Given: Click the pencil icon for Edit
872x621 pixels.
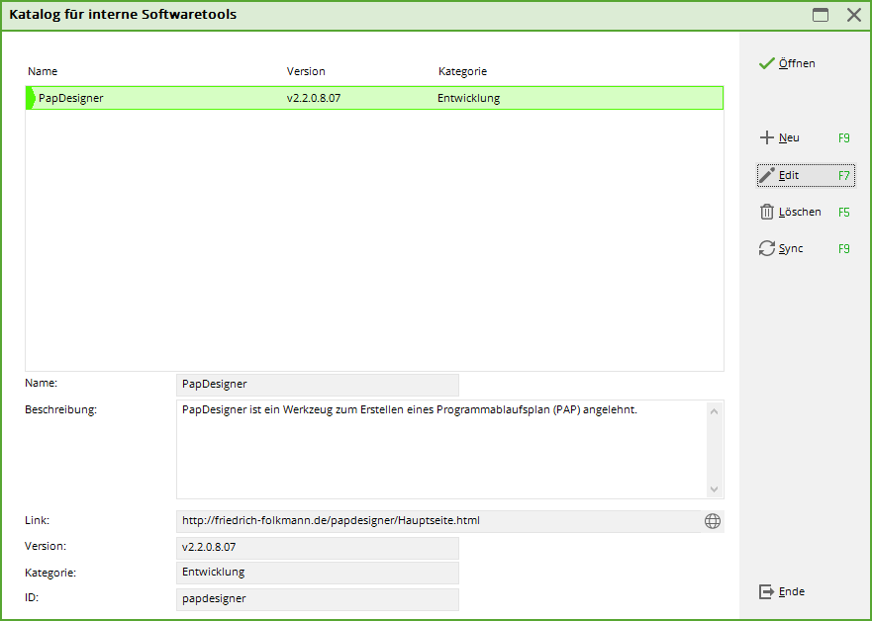Looking at the screenshot, I should tap(766, 176).
